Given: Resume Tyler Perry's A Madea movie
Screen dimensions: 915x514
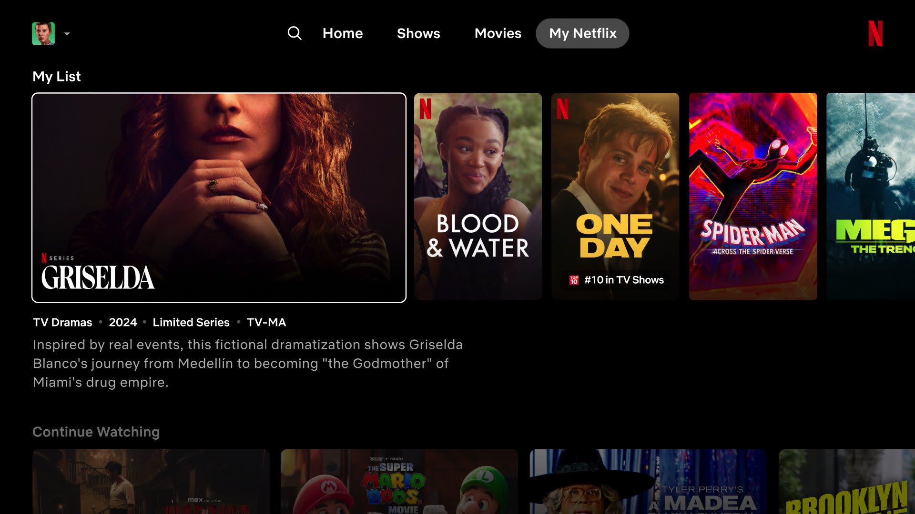Looking at the screenshot, I should [x=648, y=482].
